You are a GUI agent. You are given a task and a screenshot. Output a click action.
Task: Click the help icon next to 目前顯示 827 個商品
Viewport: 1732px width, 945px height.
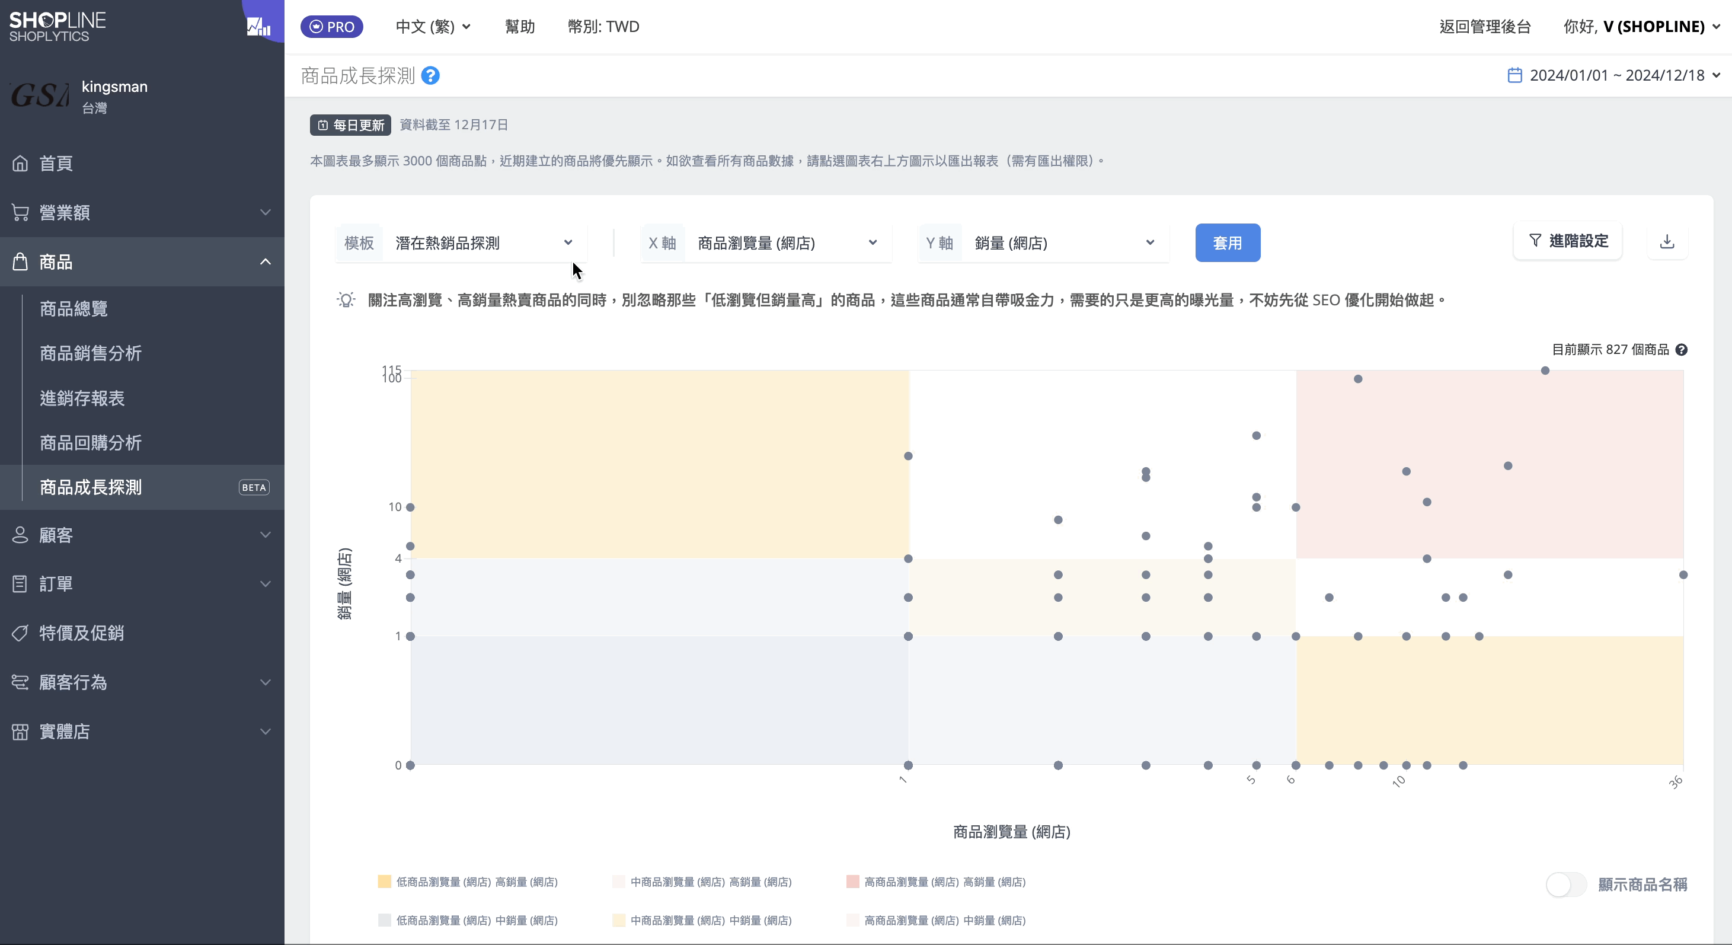click(x=1681, y=350)
